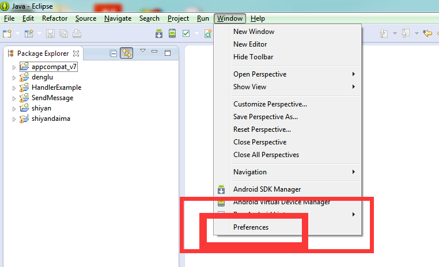
Task: Click the new Android XML file icon
Action: tap(208, 33)
